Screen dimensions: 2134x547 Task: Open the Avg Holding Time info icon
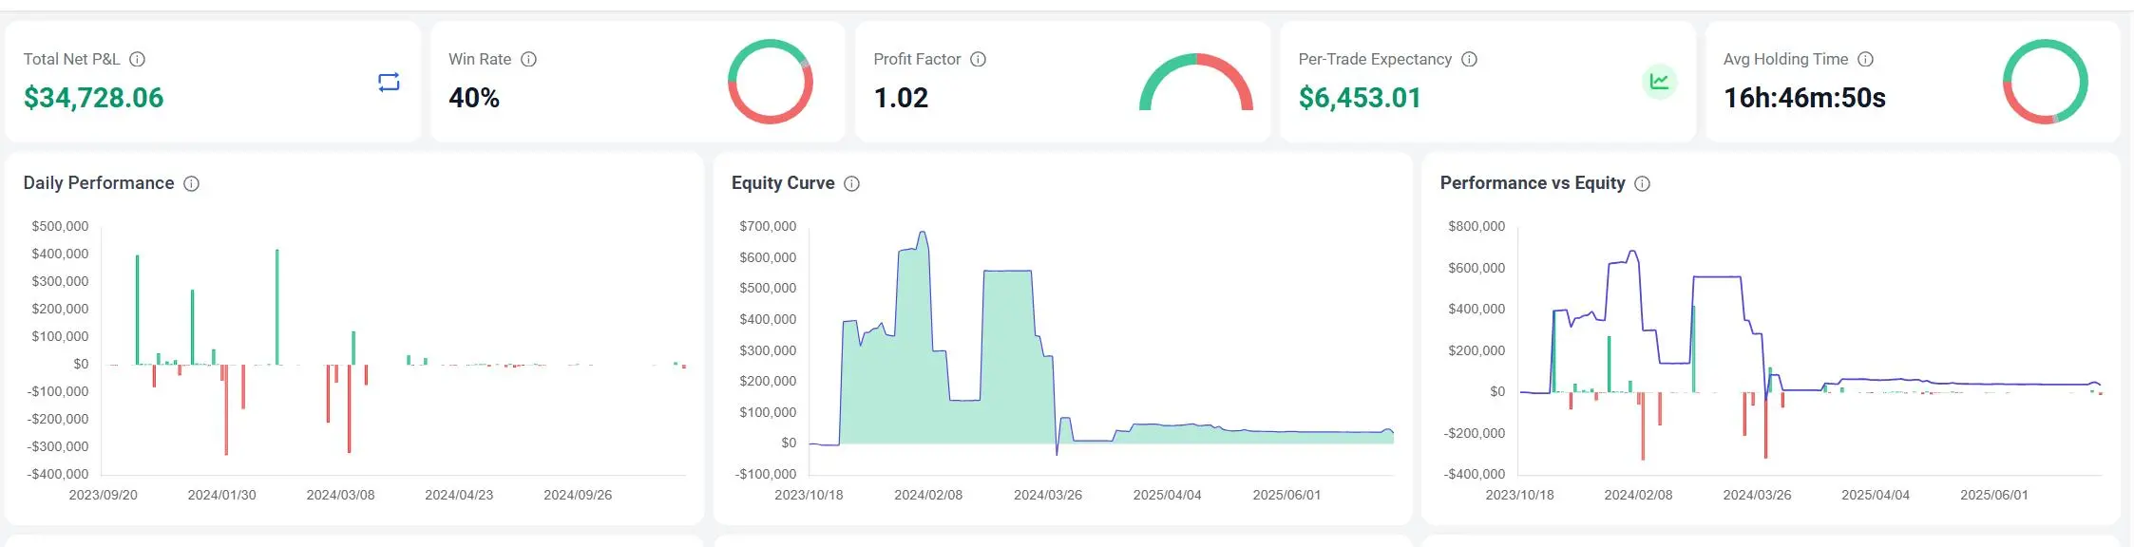[1865, 59]
